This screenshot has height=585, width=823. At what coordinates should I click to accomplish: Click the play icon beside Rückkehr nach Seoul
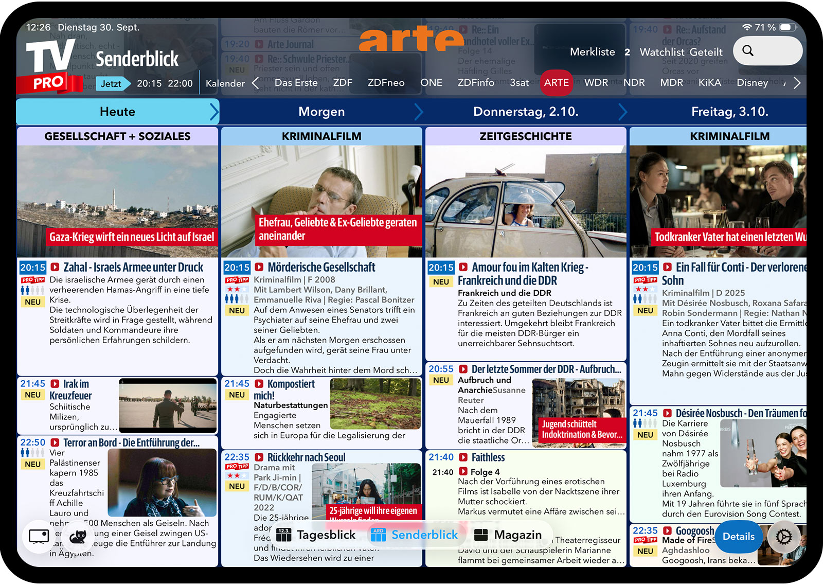point(259,457)
